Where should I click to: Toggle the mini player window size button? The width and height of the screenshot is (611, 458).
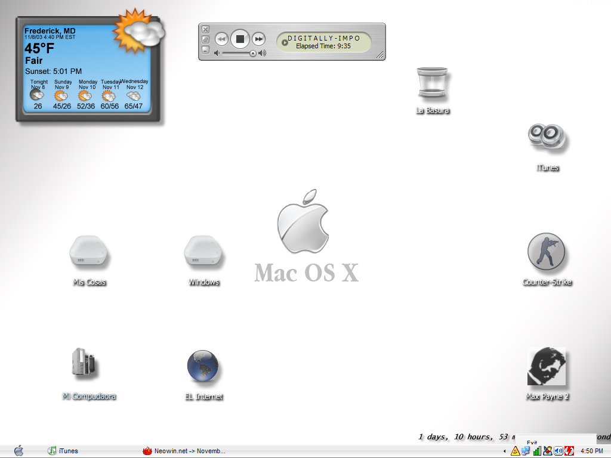205,39
